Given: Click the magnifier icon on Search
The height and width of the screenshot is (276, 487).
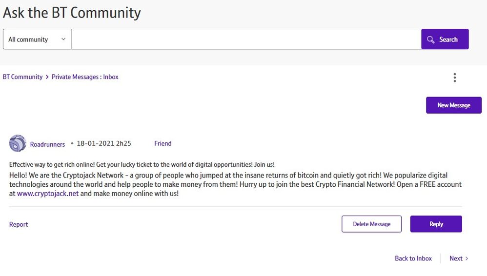Looking at the screenshot, I should tap(431, 39).
